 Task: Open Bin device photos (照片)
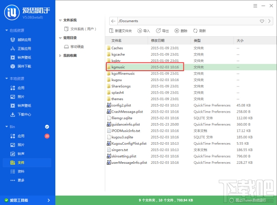point(17,145)
